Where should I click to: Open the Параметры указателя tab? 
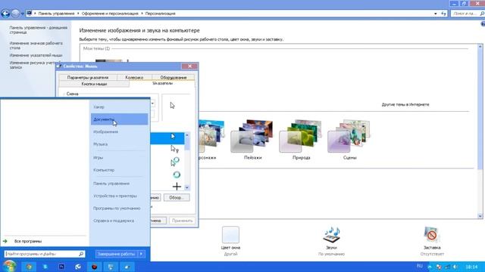click(x=88, y=77)
